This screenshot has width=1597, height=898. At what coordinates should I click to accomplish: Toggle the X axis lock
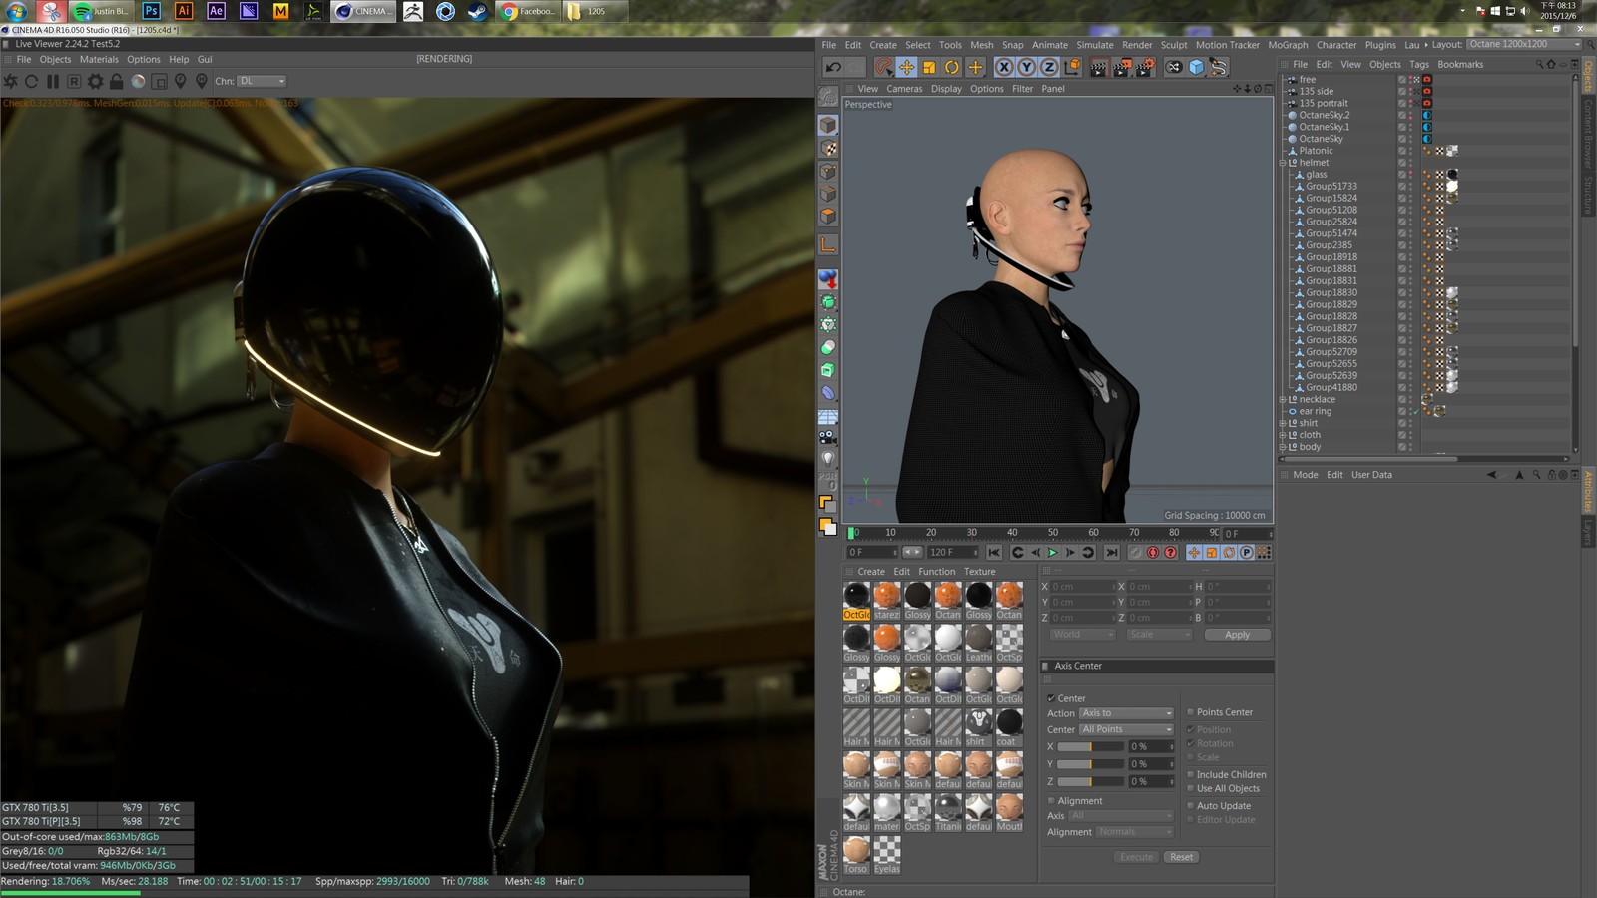(x=1004, y=67)
